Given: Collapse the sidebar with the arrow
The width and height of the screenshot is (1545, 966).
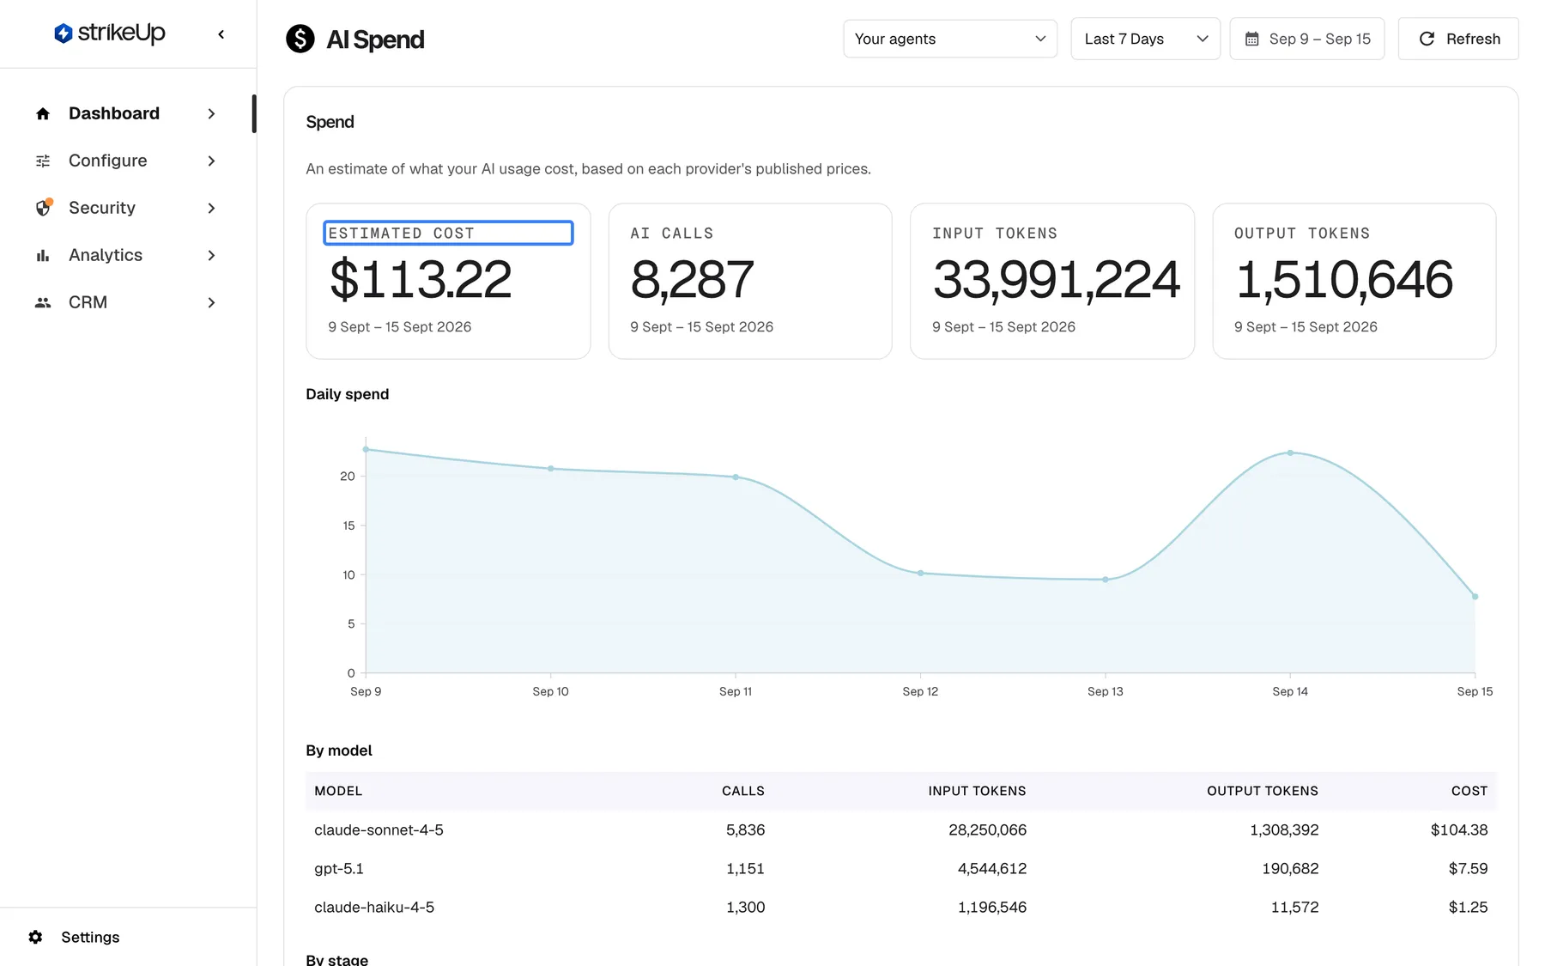Looking at the screenshot, I should click(x=221, y=34).
